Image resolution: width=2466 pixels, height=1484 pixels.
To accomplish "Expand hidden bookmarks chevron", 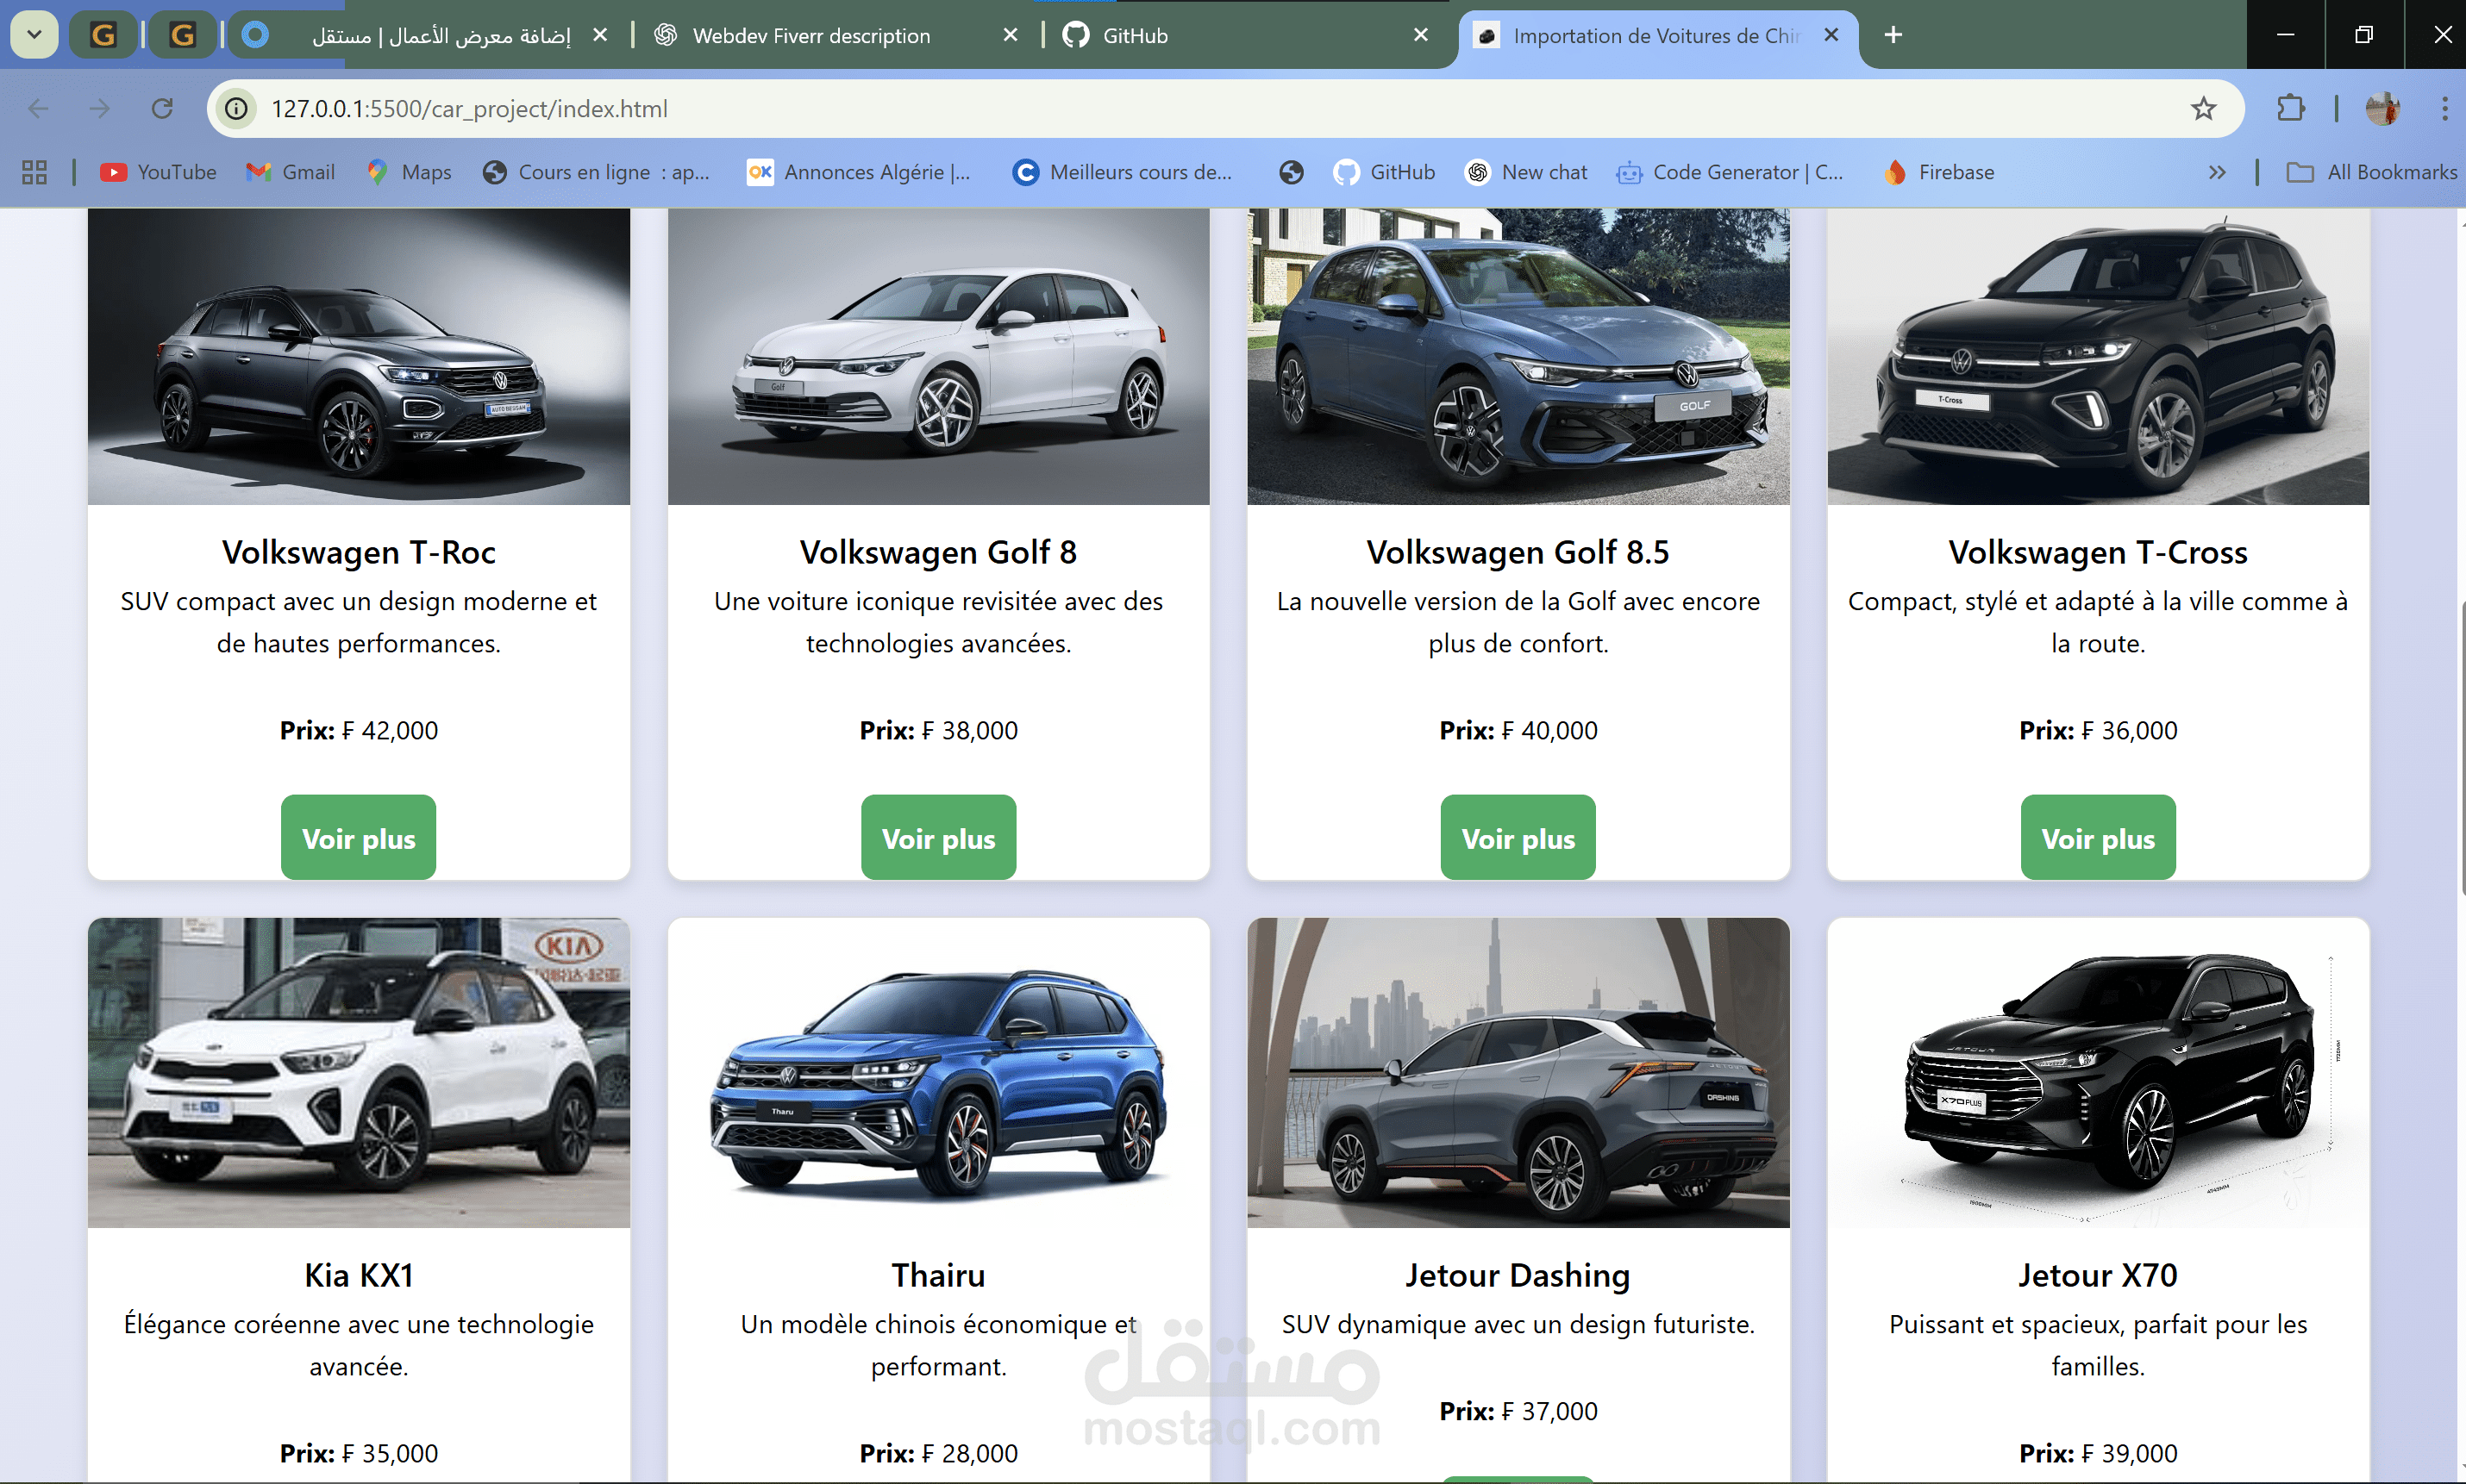I will [2217, 172].
